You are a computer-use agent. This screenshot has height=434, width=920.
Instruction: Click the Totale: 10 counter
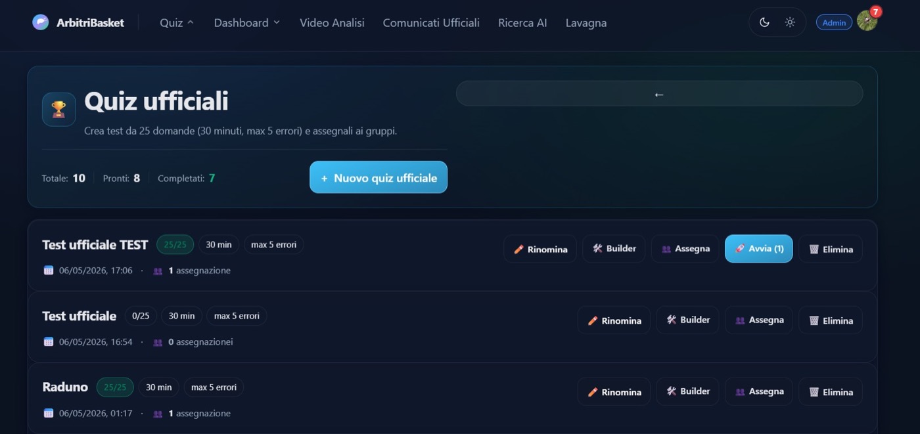(x=64, y=178)
